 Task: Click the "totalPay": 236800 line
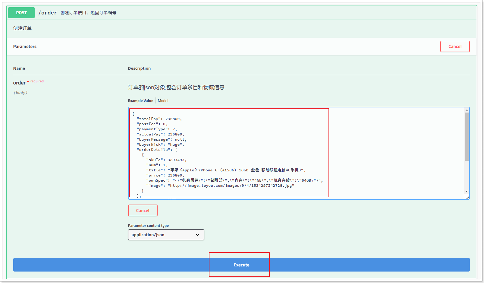click(159, 119)
